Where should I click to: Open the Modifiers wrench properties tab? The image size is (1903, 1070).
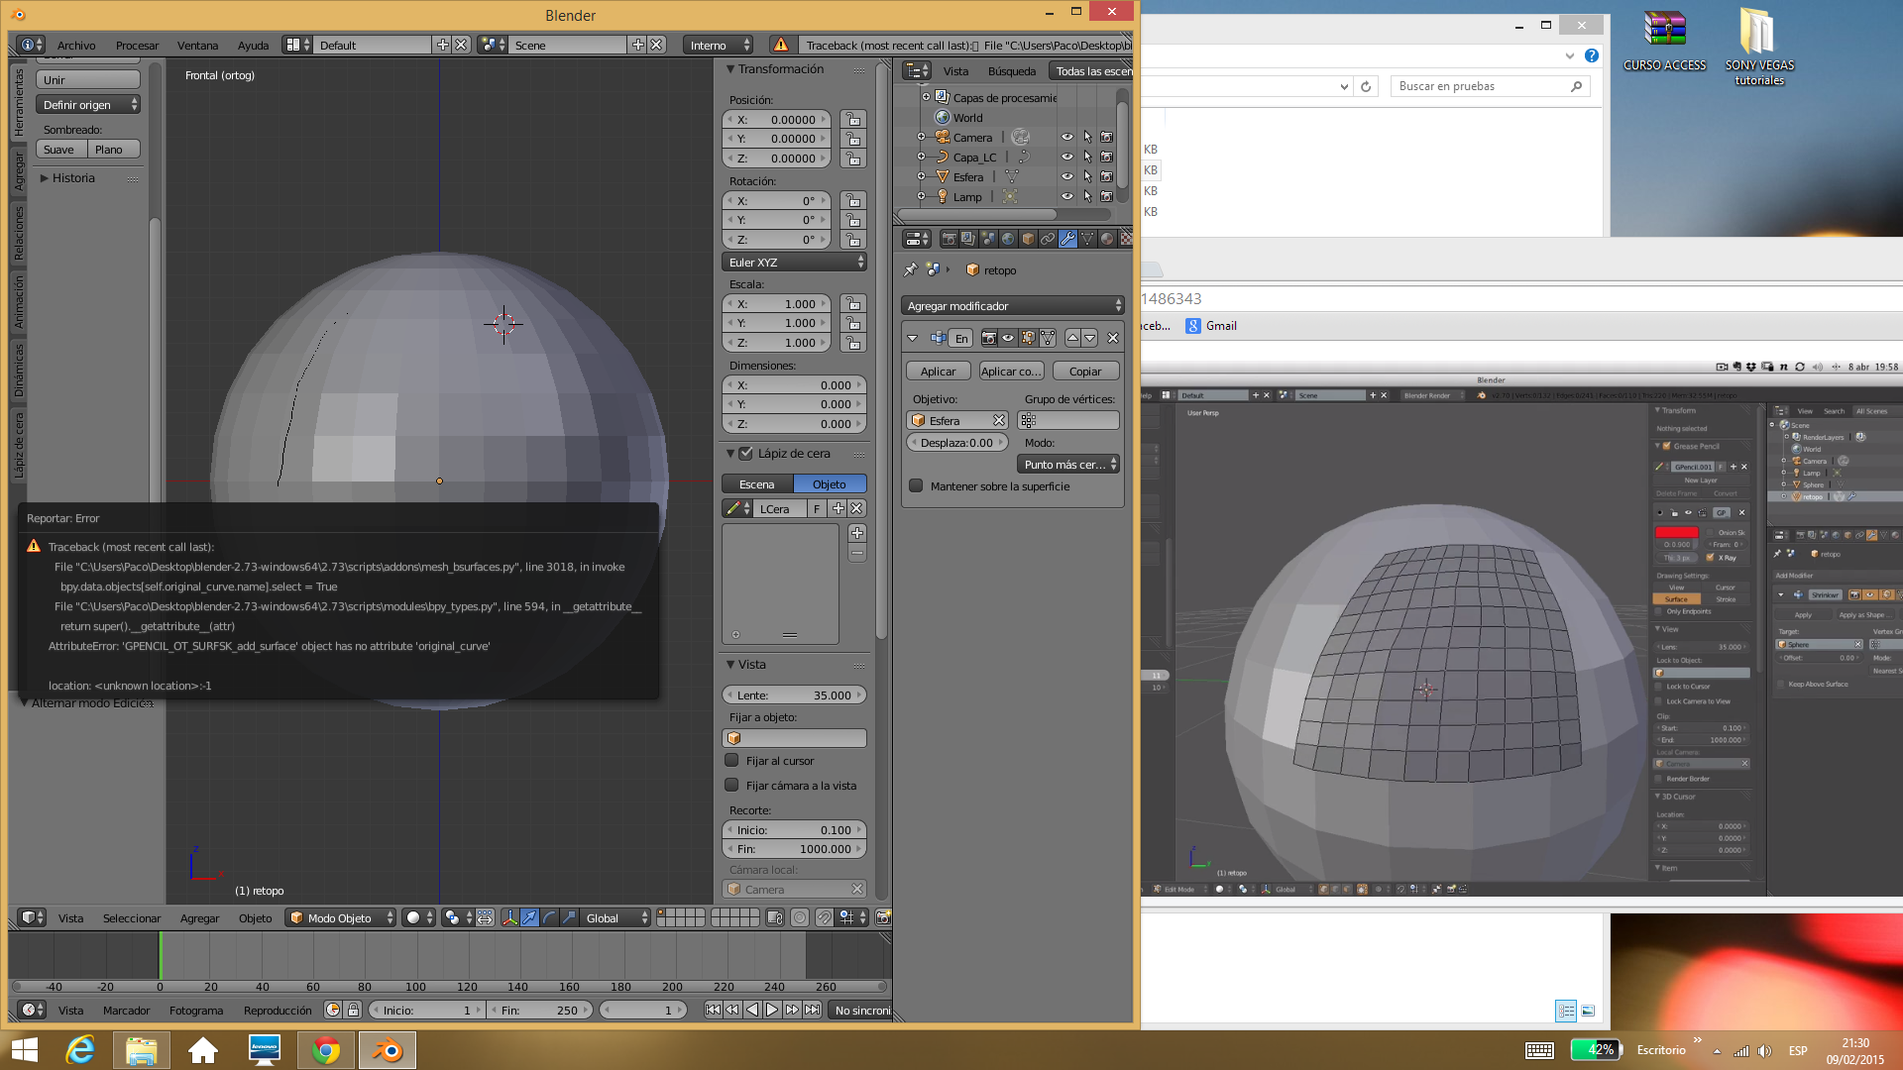pos(1067,239)
